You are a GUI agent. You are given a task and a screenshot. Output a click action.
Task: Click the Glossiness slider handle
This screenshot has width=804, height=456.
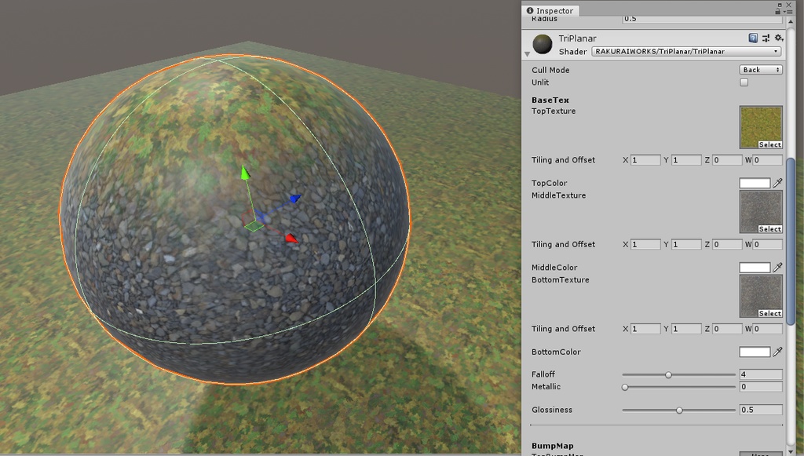[x=679, y=410]
